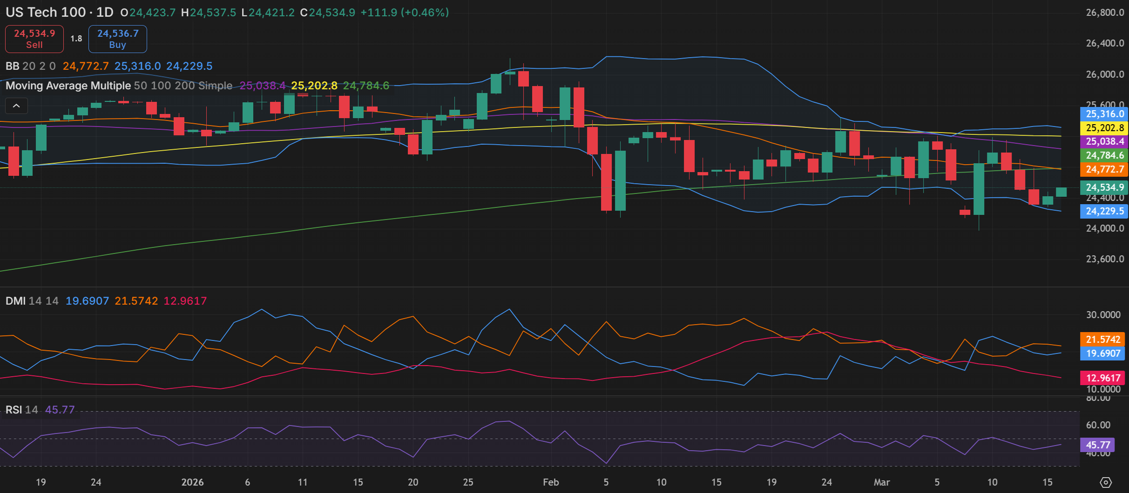This screenshot has width=1129, height=493.
Task: Click the RSI 14 indicator legend
Action: (x=21, y=410)
